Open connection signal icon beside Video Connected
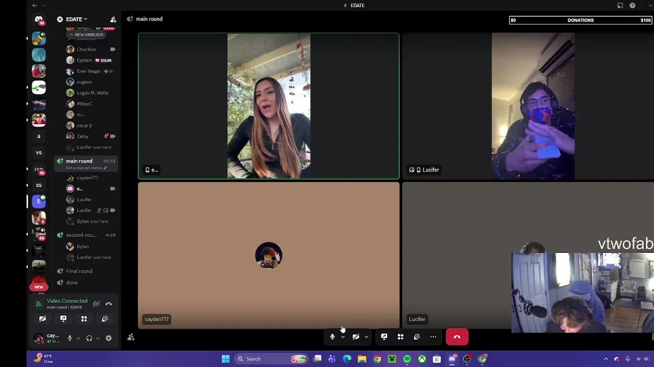The width and height of the screenshot is (654, 367). [x=38, y=304]
